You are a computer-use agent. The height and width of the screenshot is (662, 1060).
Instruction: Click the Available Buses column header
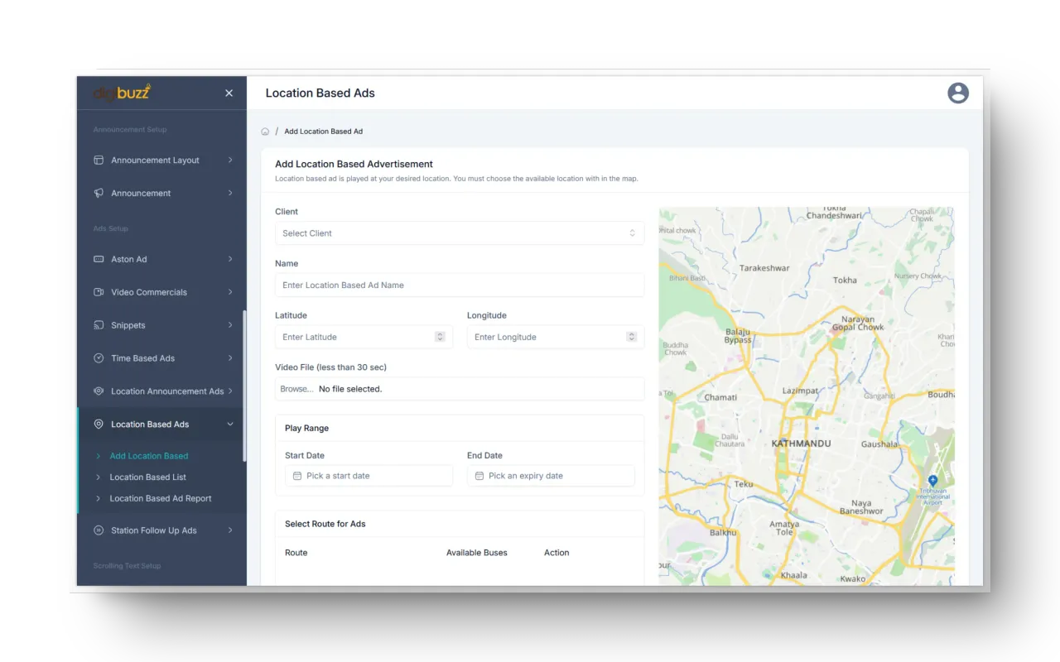[x=477, y=553]
